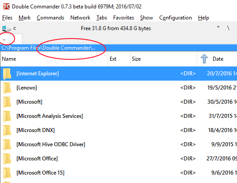Select the '..' folder tab
The image size is (237, 183).
(11, 39)
